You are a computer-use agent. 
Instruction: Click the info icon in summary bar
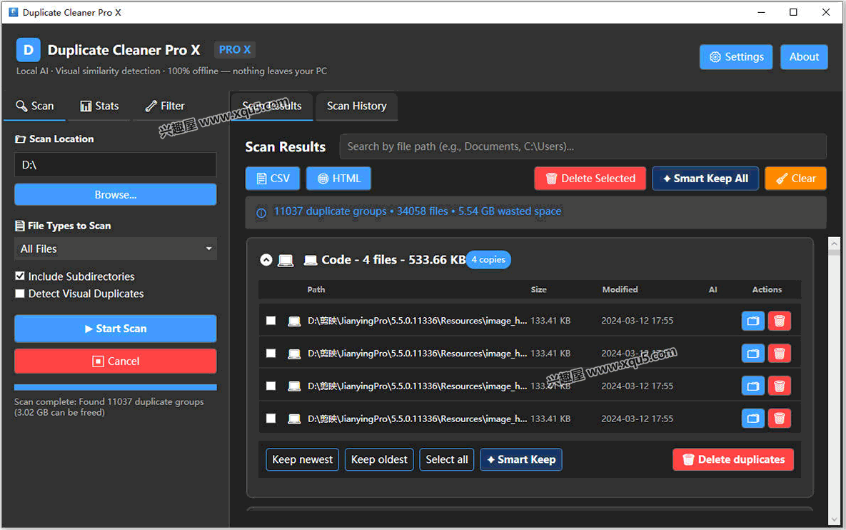coord(261,213)
